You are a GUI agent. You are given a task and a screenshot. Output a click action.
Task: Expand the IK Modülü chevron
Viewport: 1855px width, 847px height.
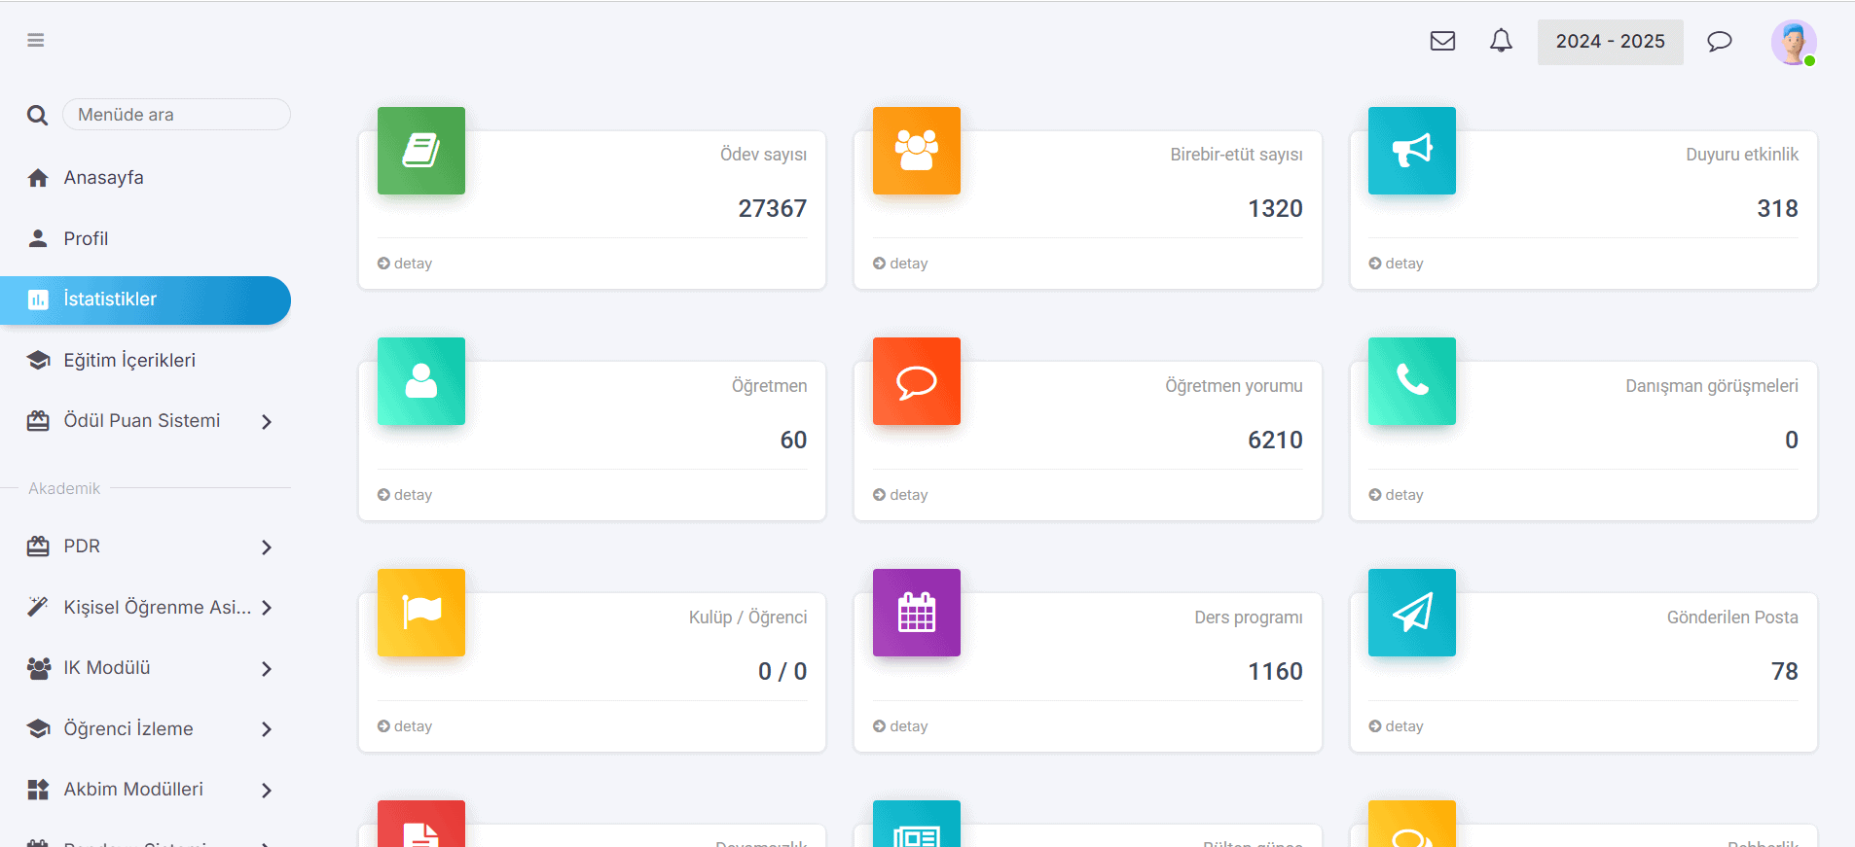coord(267,669)
